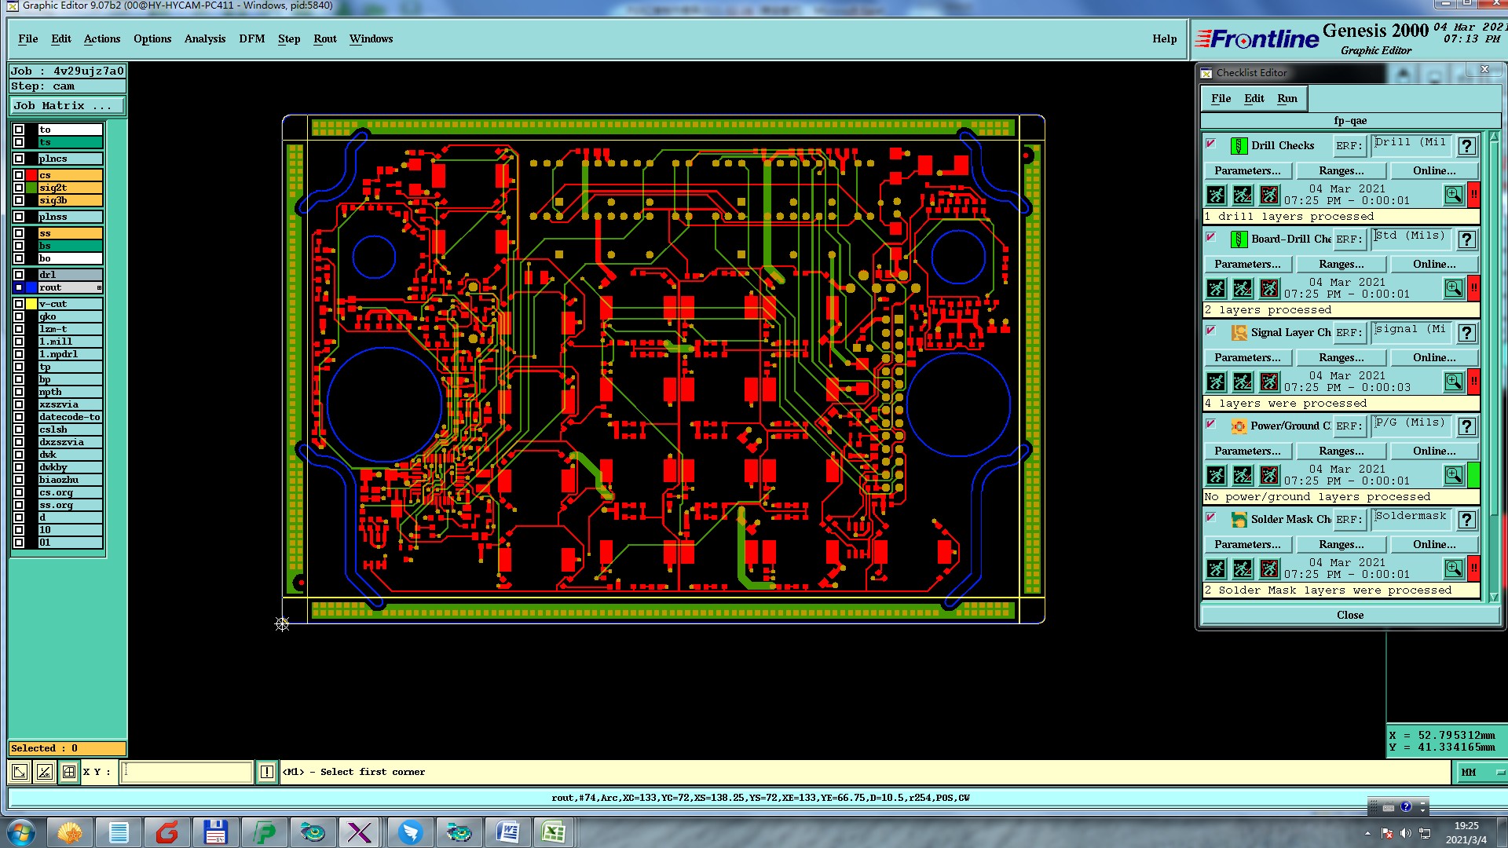
Task: Click the first run icon under Board-Drill Checks
Action: pyautogui.click(x=1216, y=288)
